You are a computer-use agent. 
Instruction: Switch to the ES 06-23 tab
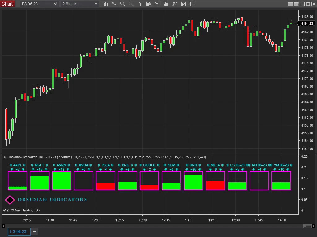pyautogui.click(x=19, y=231)
